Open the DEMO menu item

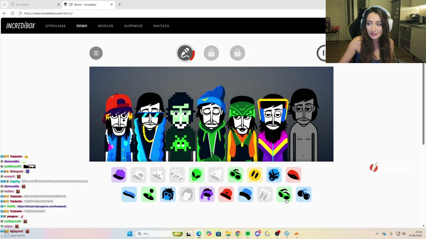pos(82,26)
